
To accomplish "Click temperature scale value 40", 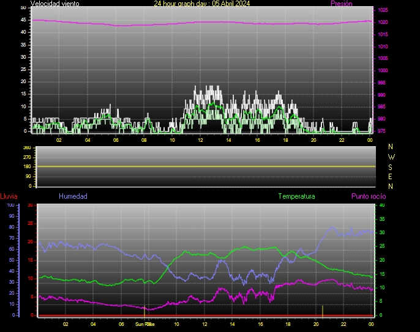I will pos(382,205).
